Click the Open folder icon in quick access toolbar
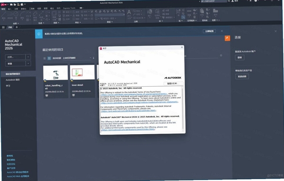Viewport: 284px width, 181px height. point(15,4)
